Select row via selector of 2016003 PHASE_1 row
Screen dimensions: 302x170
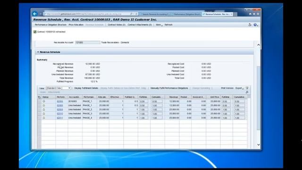(x=39, y=101)
